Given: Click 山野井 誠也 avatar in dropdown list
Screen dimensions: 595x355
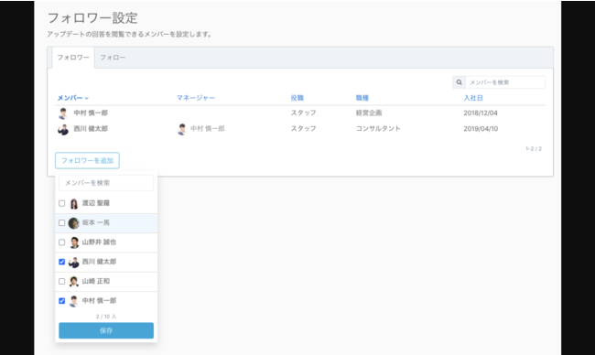Looking at the screenshot, I should coord(74,242).
